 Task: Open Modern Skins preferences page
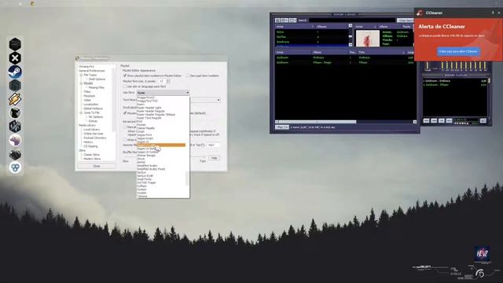coord(92,159)
